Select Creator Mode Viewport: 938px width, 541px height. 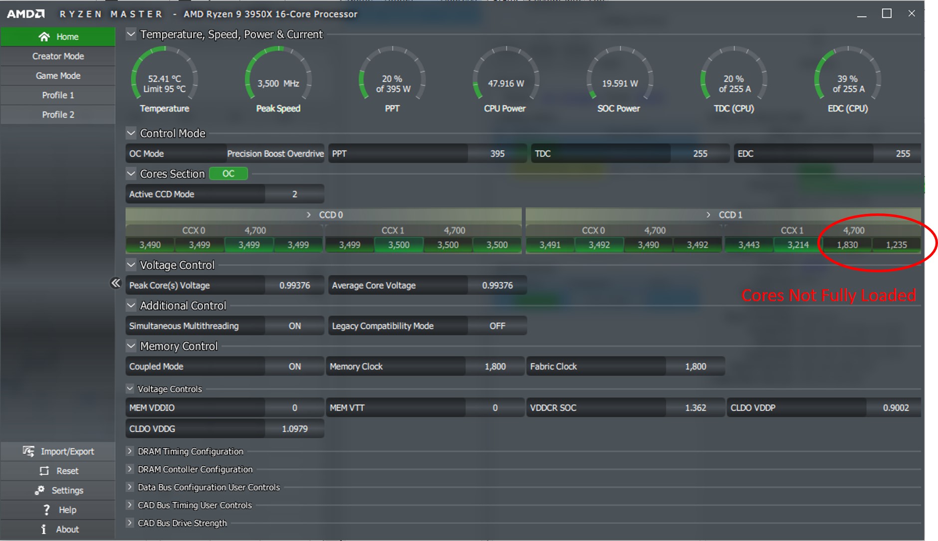[x=57, y=56]
